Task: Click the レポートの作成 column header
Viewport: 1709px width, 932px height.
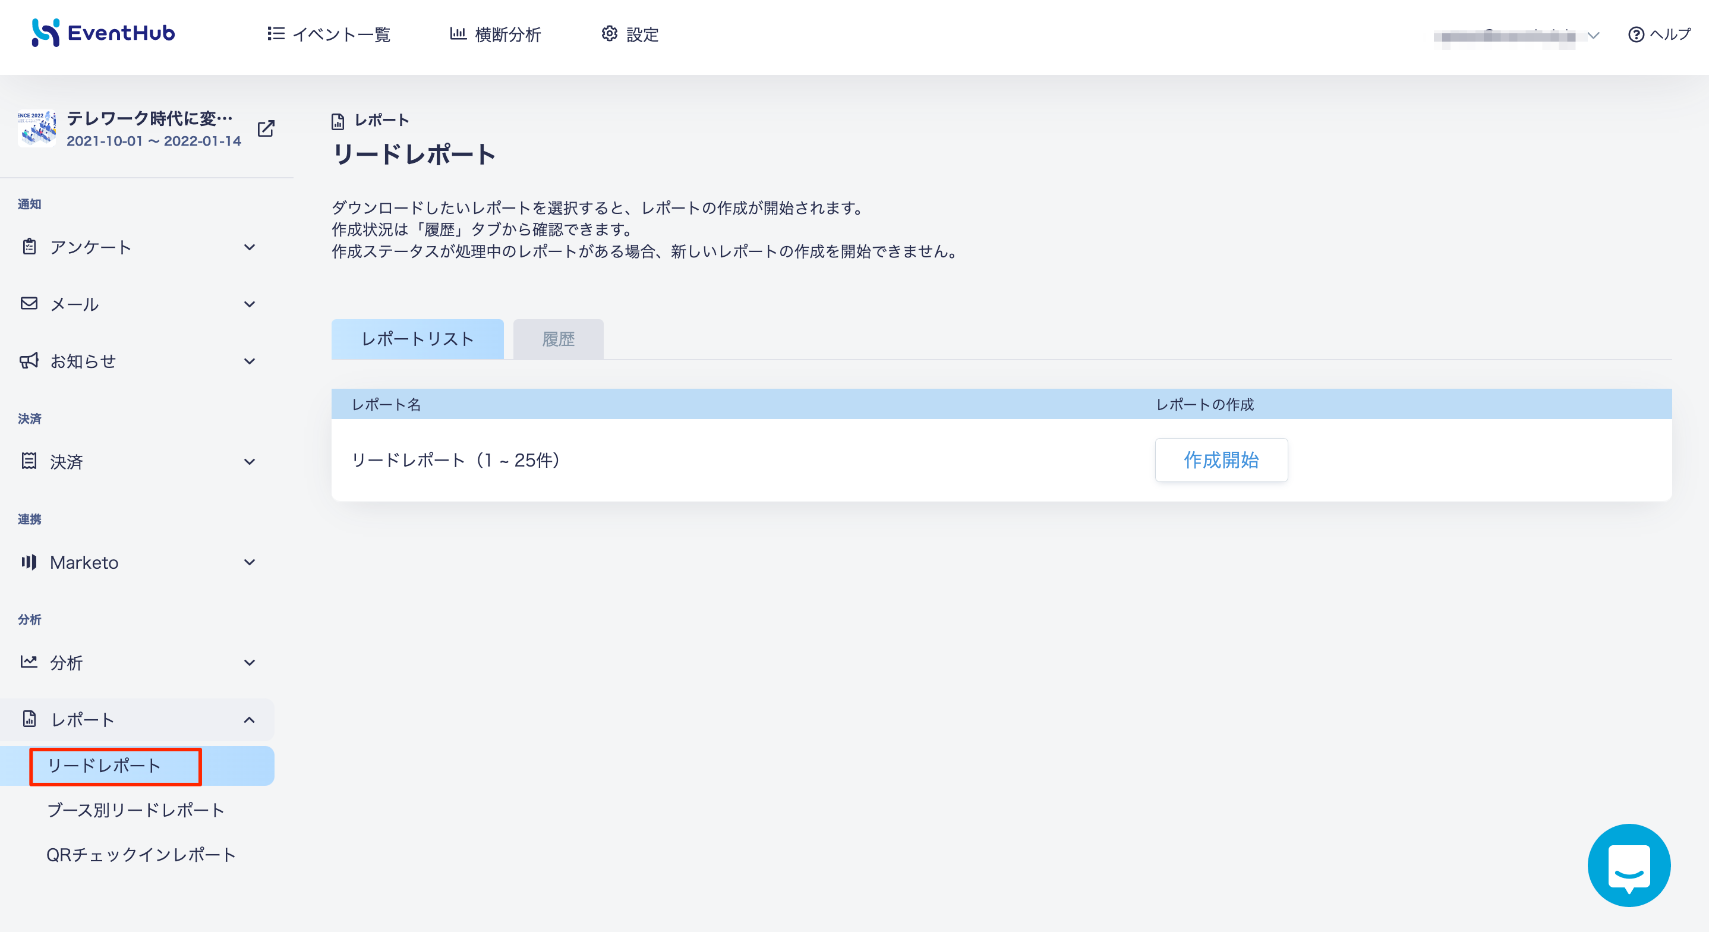Action: [x=1205, y=404]
